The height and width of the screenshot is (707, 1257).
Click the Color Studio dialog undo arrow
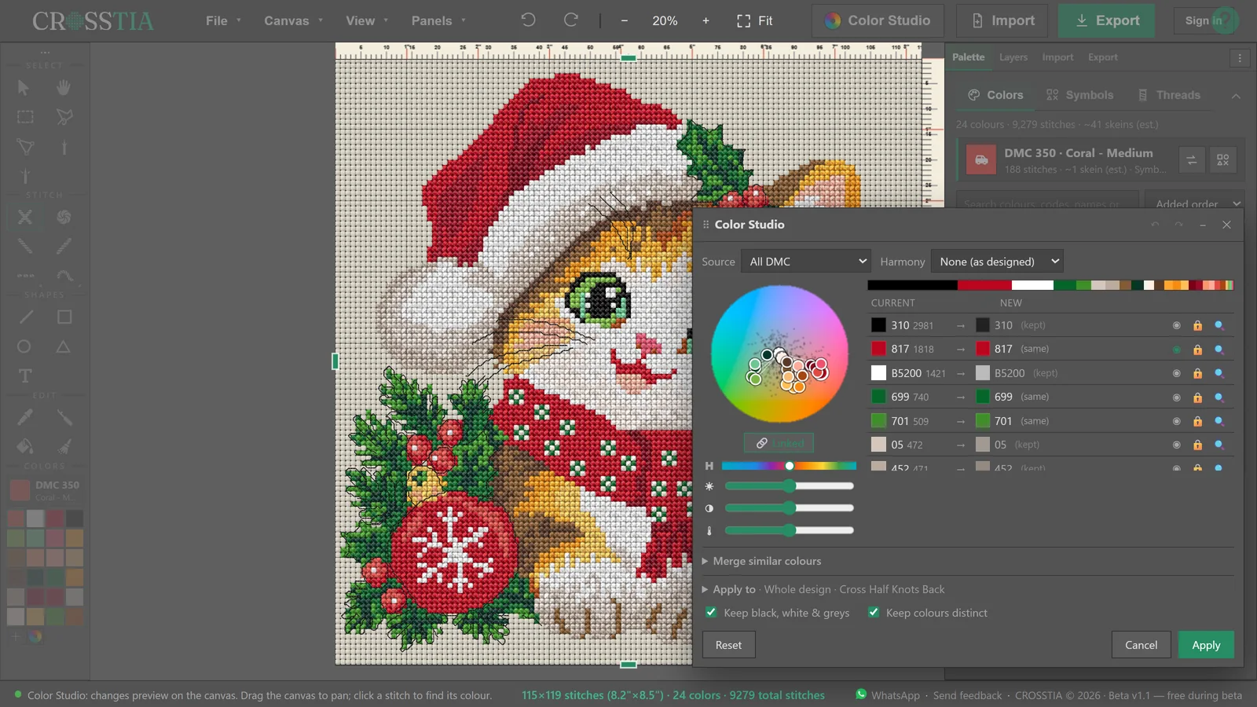point(1155,225)
